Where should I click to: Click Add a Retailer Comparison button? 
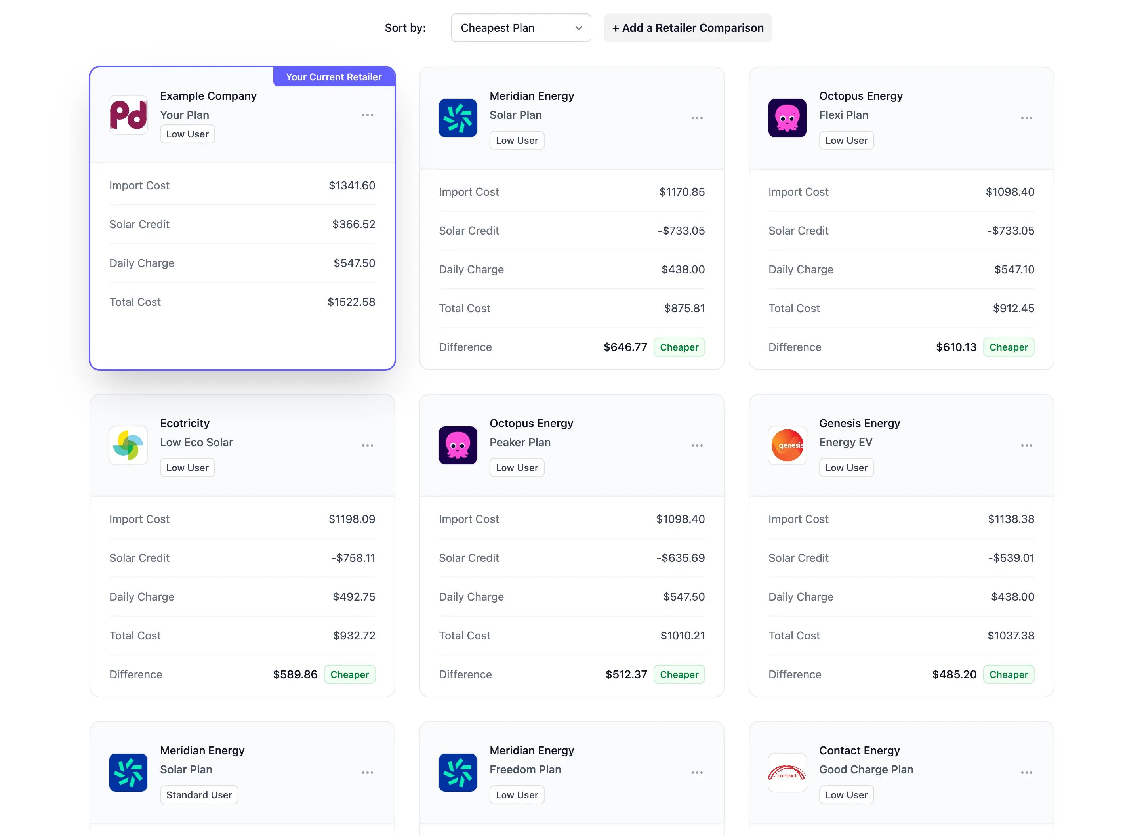(x=687, y=28)
